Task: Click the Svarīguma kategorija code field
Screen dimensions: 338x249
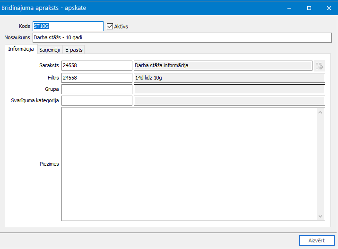Action: coord(97,100)
